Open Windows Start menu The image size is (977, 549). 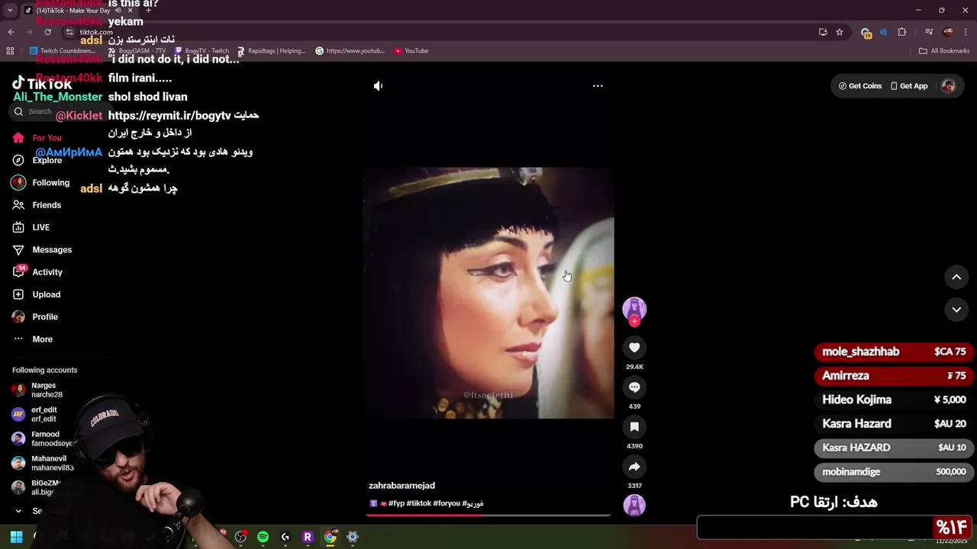coord(16,537)
